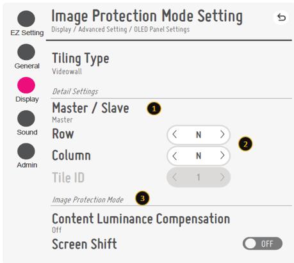Open the Master / Slave setting
294x263 pixels.
point(90,112)
